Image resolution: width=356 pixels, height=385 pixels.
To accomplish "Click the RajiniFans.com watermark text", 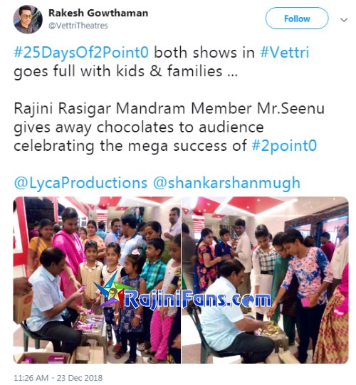I will [x=198, y=298].
